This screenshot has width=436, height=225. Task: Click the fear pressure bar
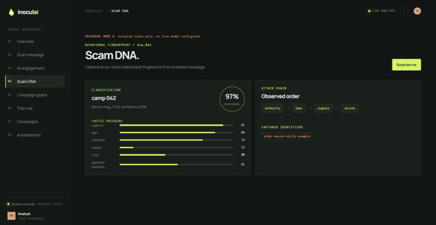(176, 133)
